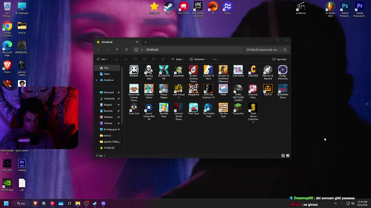This screenshot has width=371, height=208.
Task: Refresh the OYUNLAR folder view
Action: pos(126,50)
